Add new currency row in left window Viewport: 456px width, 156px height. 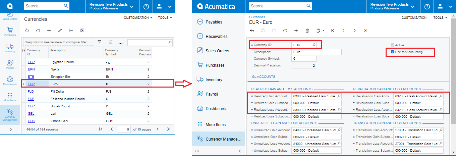[49, 31]
